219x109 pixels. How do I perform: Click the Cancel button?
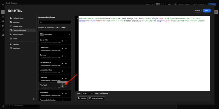click(198, 11)
